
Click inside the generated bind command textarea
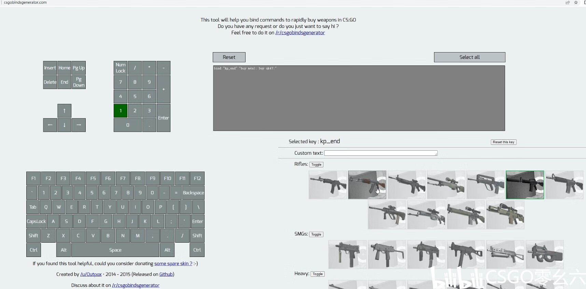click(x=359, y=98)
